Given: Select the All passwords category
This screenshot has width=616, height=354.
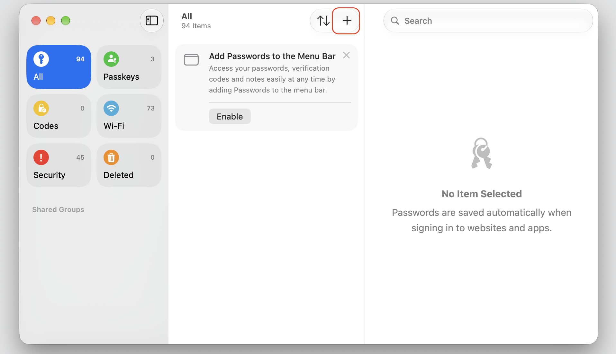Looking at the screenshot, I should pyautogui.click(x=59, y=67).
